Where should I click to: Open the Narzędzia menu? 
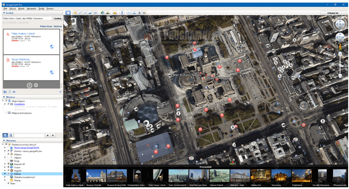tap(31, 9)
